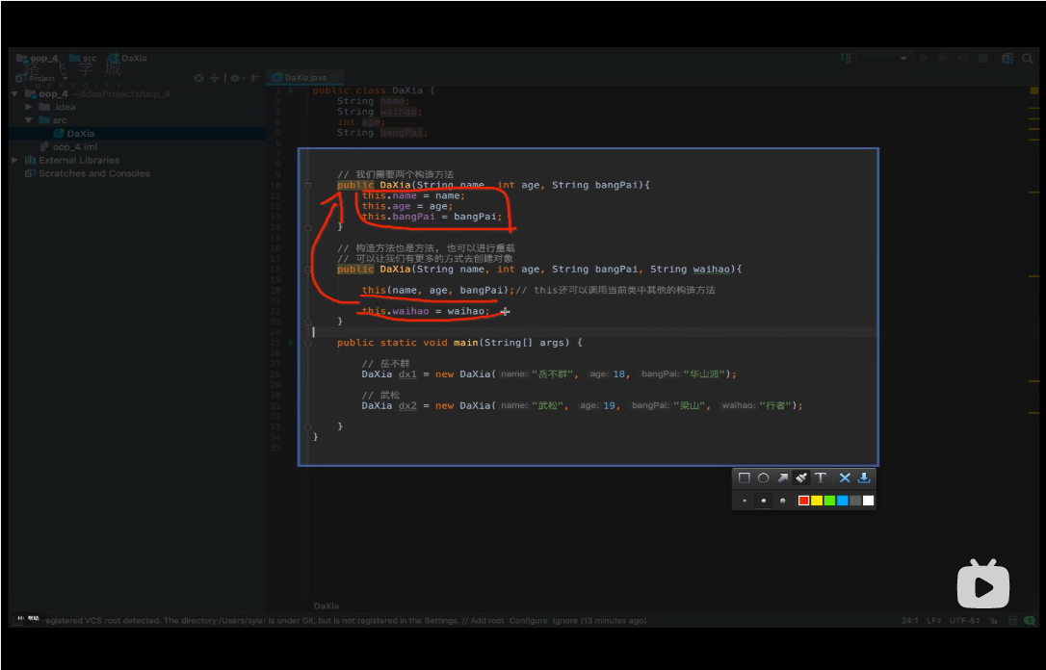Viewport: 1046px width, 670px height.
Task: Pick the green color swatch
Action: point(829,501)
